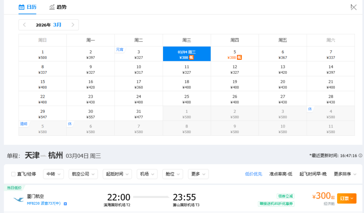Sort by 准点率高-低
Screen dimensions: 364x213
281,174
